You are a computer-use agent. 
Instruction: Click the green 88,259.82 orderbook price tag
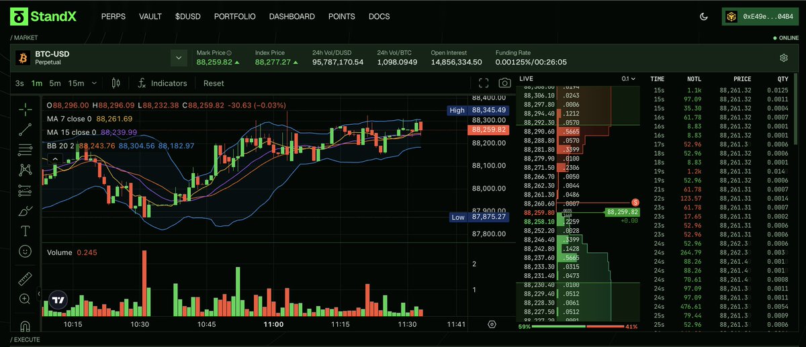[622, 211]
